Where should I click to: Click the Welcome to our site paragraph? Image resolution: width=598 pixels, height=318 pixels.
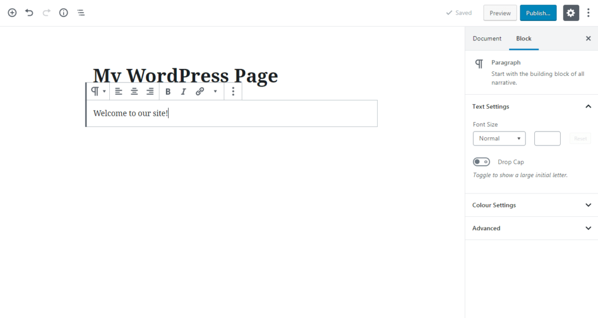pos(231,113)
